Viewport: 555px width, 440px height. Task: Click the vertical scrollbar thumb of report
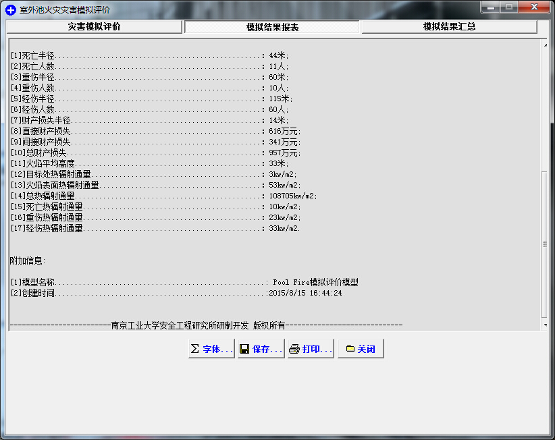click(545, 244)
